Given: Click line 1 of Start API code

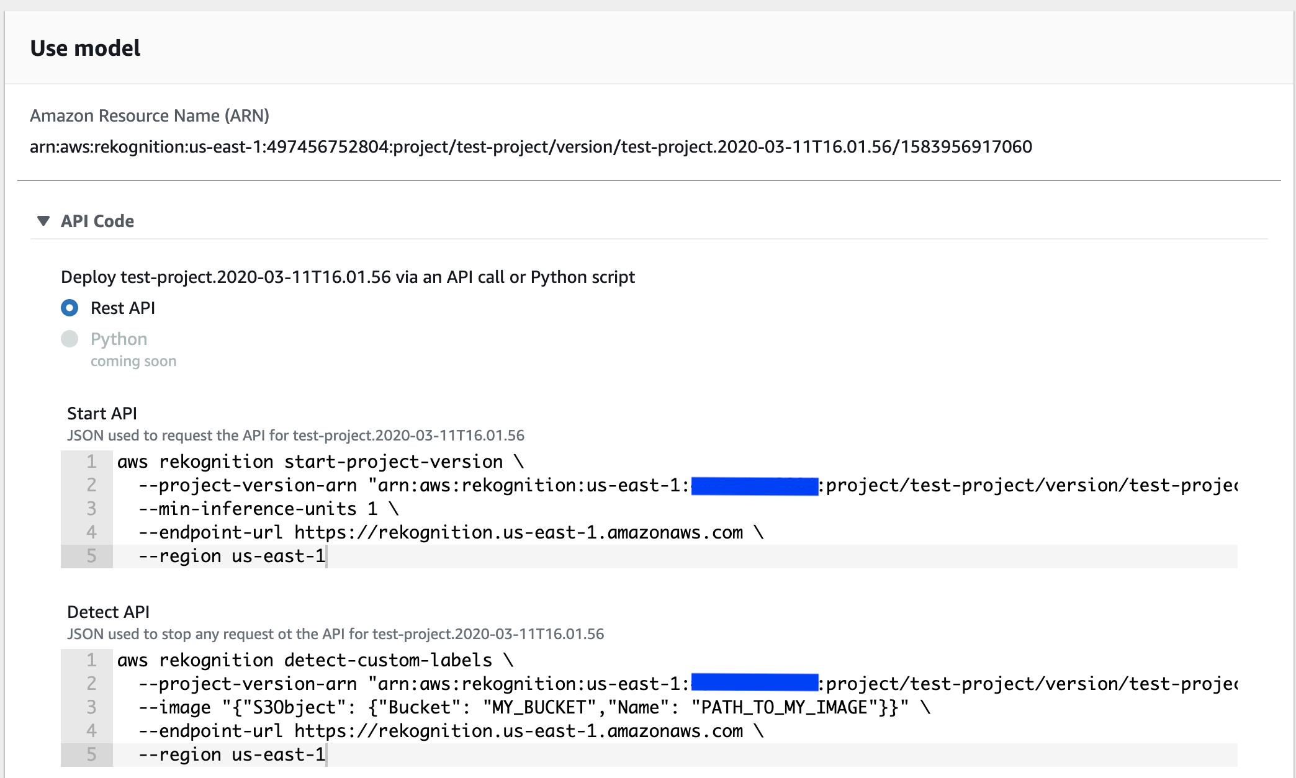Looking at the screenshot, I should 320,462.
